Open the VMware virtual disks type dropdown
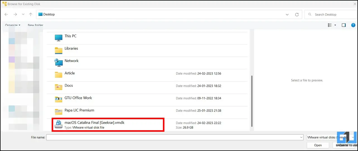The height and width of the screenshot is (151, 358). [331, 137]
